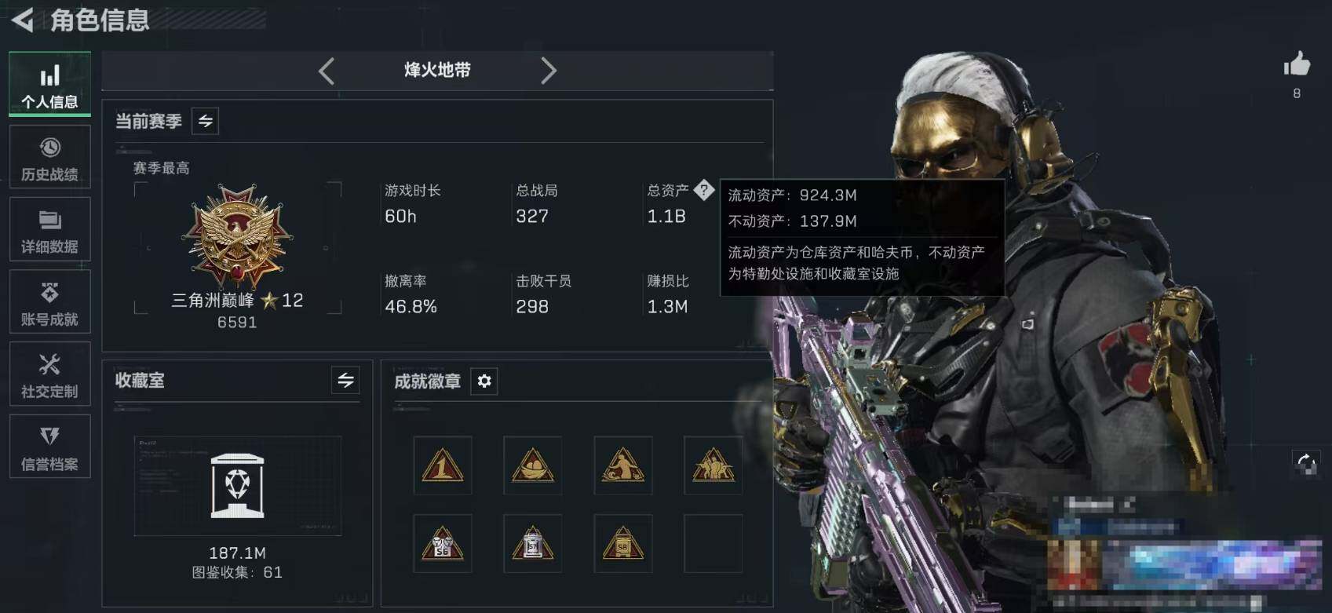The height and width of the screenshot is (613, 1332).
Task: Click the 总资产 question mark help icon
Action: coord(704,190)
